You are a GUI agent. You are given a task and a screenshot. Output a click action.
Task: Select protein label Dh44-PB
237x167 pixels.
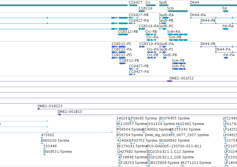click(208, 44)
